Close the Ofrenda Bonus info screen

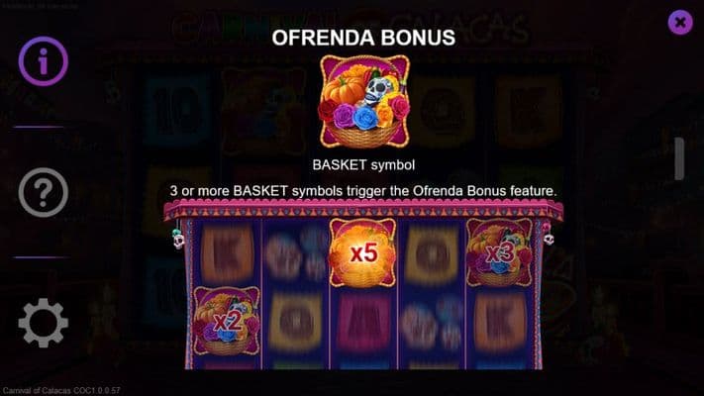pos(680,22)
